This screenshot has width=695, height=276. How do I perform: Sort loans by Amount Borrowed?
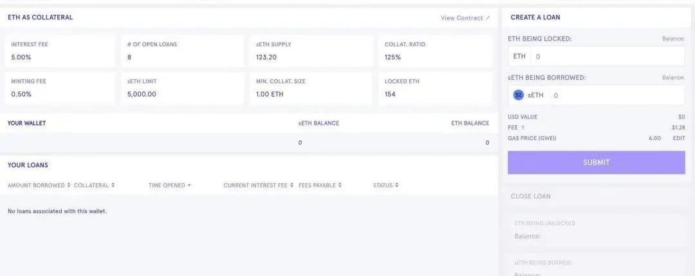pyautogui.click(x=39, y=185)
